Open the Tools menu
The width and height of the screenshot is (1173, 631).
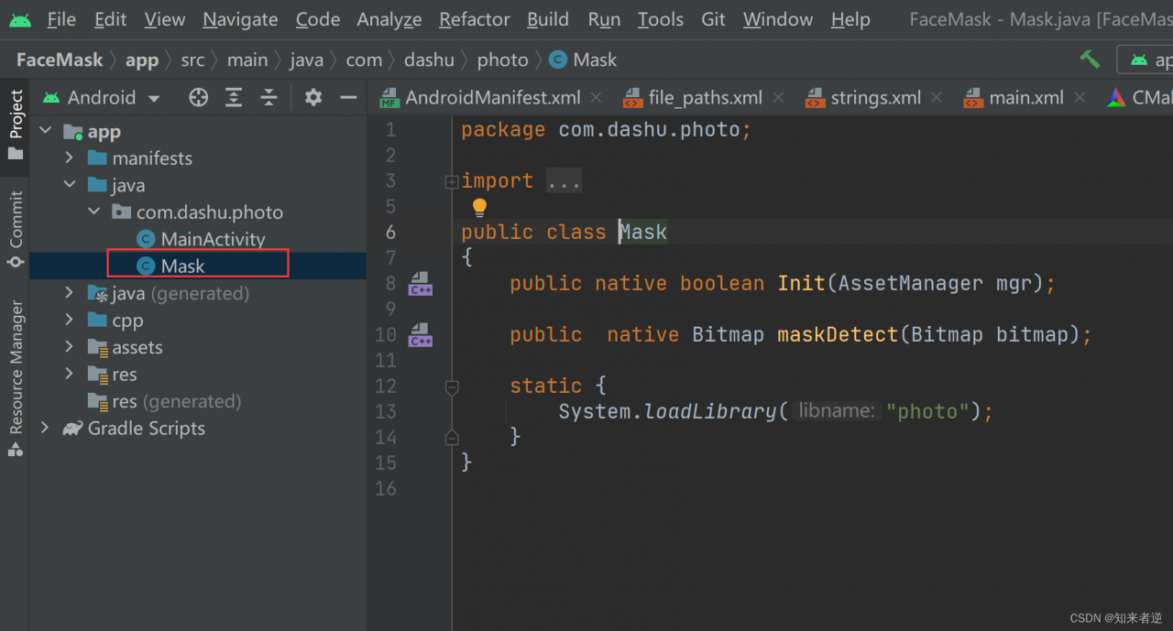click(661, 19)
